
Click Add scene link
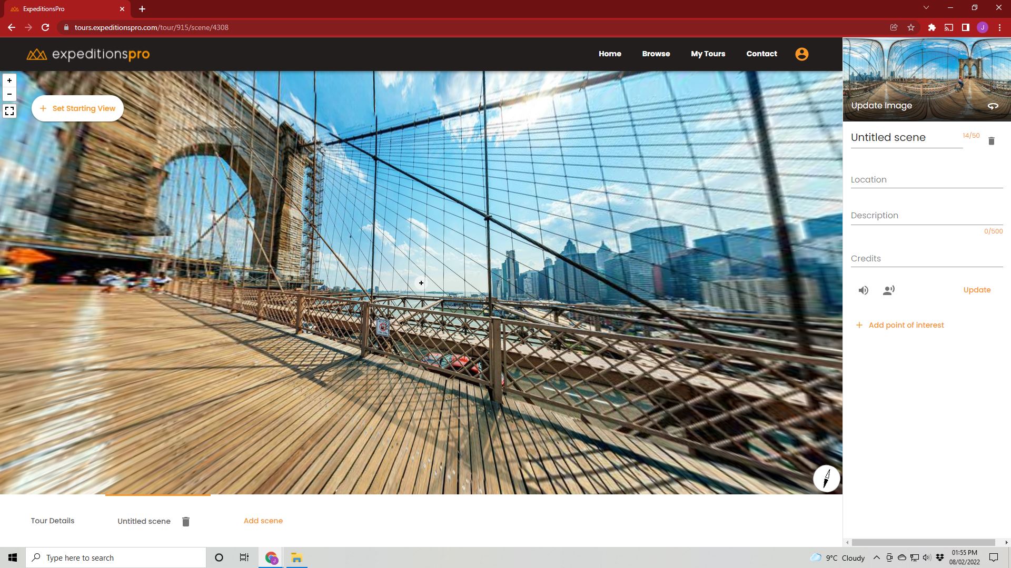tap(263, 521)
